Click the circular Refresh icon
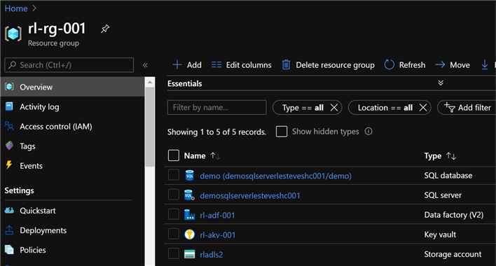Image resolution: width=496 pixels, height=266 pixels. coord(389,65)
